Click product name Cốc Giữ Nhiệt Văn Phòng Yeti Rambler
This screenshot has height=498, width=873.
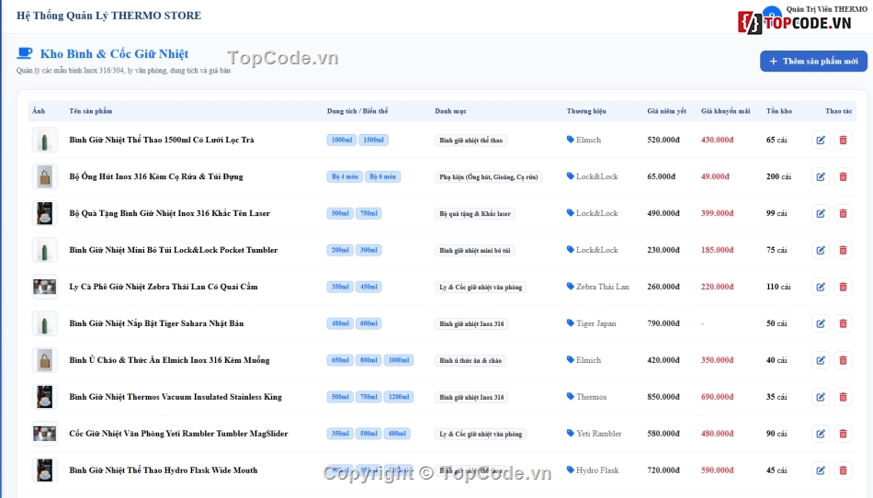178,434
